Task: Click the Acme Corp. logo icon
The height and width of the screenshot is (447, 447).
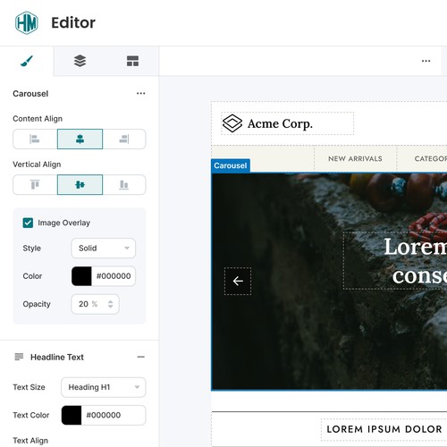Action: click(x=232, y=123)
